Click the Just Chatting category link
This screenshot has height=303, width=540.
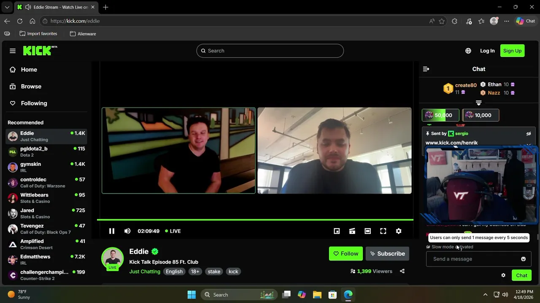pos(145,272)
